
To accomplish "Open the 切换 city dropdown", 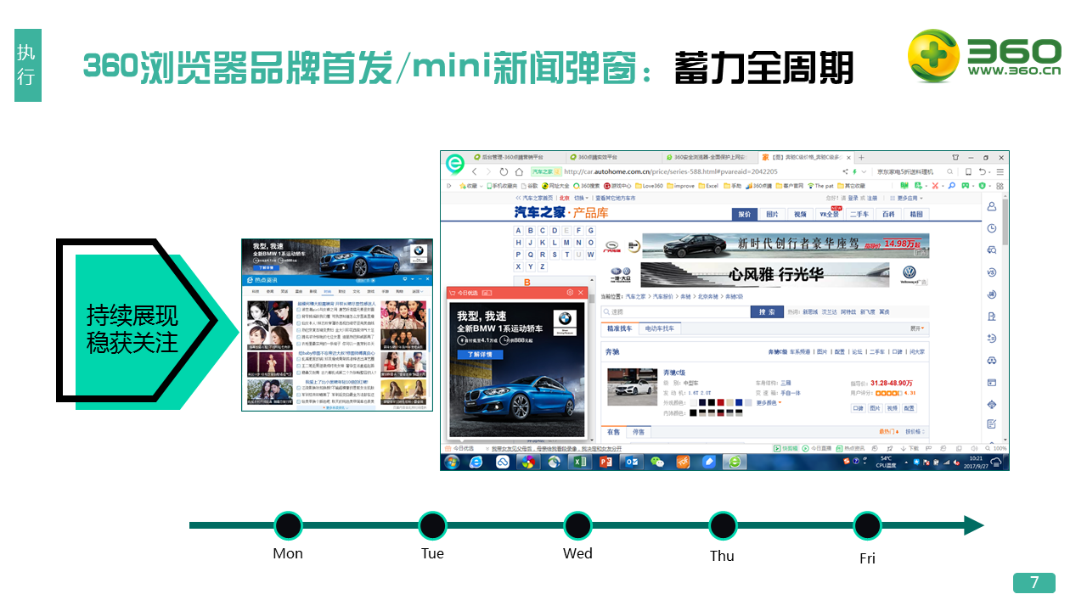I will [x=582, y=198].
